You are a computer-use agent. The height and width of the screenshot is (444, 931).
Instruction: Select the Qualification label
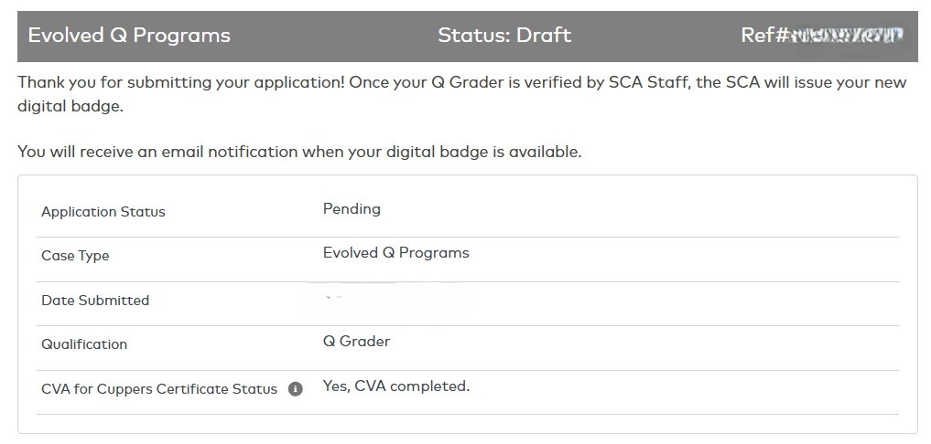pos(83,344)
